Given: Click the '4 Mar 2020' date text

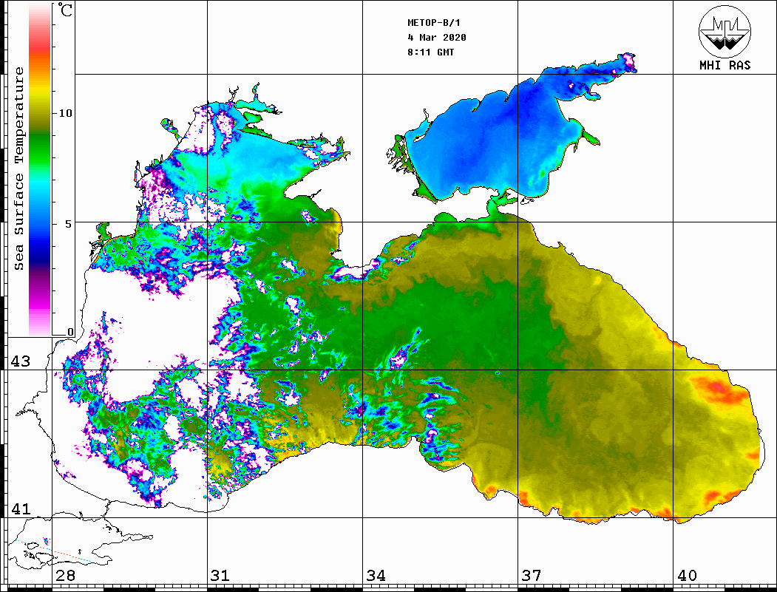Looking at the screenshot, I should point(437,38).
